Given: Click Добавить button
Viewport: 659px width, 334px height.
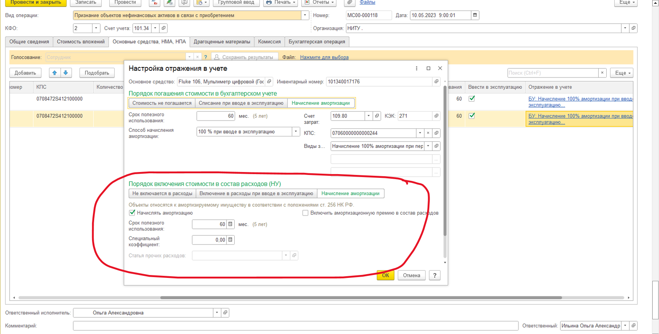Looking at the screenshot, I should pyautogui.click(x=26, y=73).
